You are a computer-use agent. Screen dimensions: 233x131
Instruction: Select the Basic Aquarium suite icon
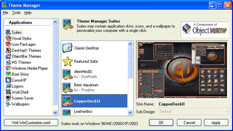[68, 88]
